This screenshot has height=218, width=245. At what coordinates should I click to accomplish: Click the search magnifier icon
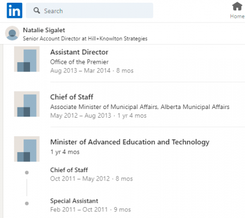pyautogui.click(x=37, y=10)
